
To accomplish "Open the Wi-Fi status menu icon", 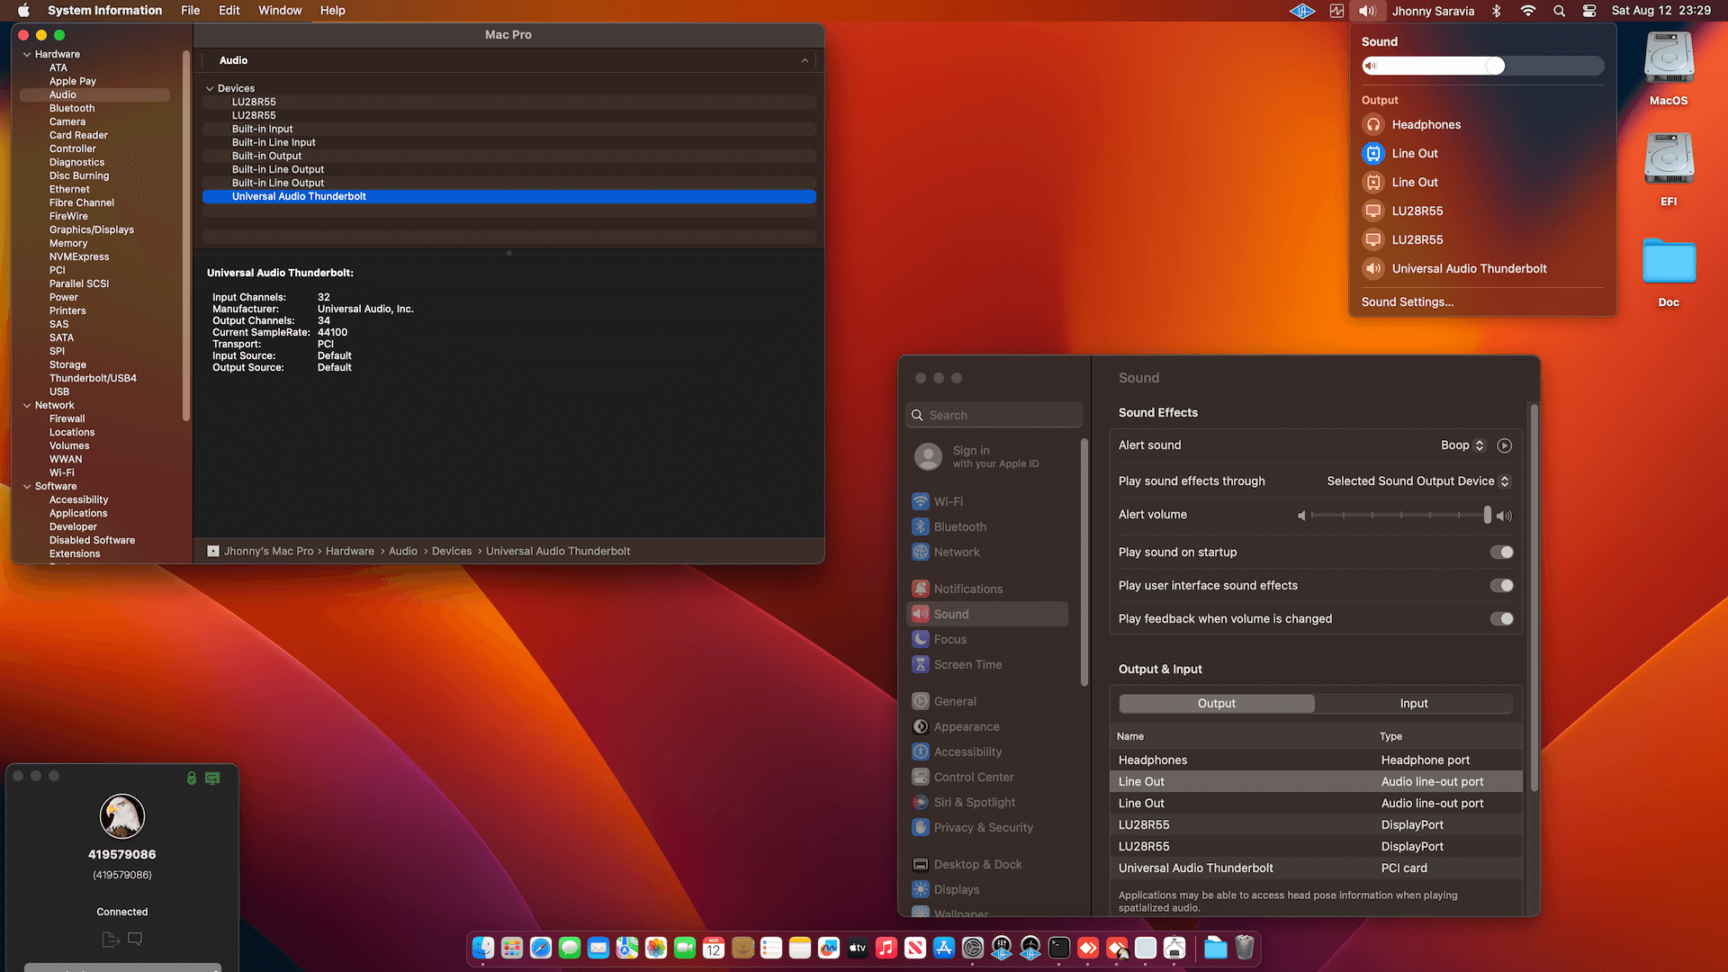I will coord(1528,11).
